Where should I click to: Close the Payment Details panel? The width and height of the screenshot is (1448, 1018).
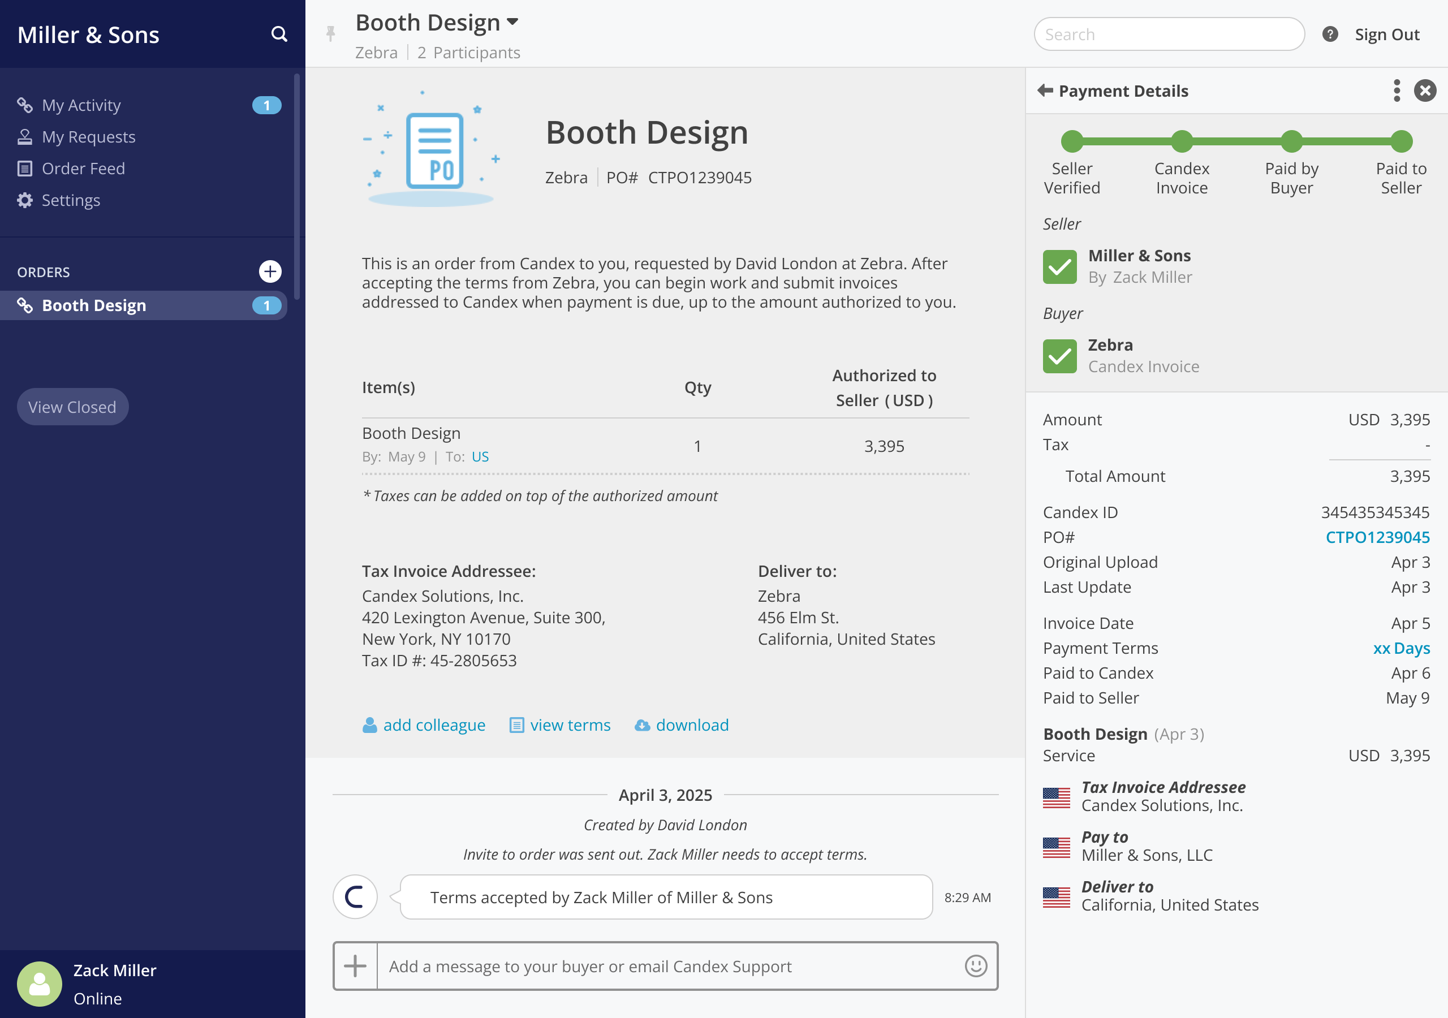(x=1425, y=91)
